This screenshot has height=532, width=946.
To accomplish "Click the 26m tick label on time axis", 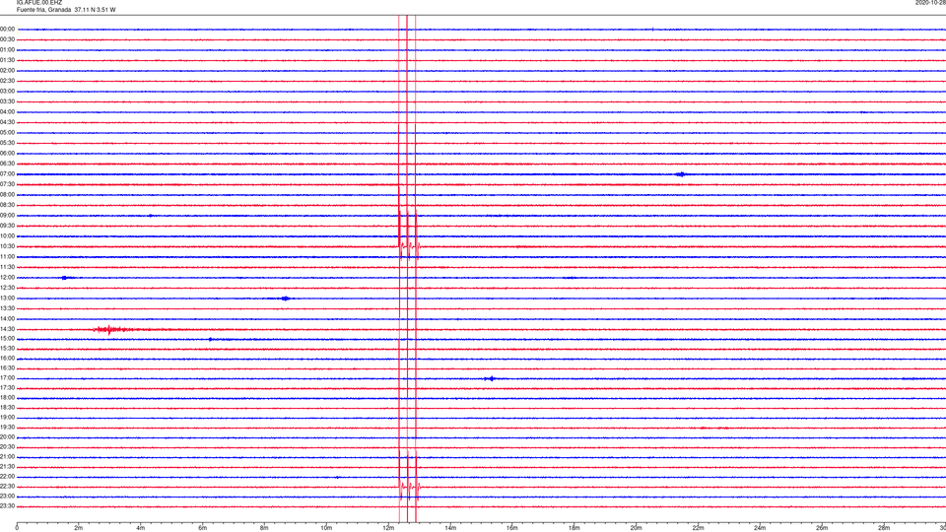I will pyautogui.click(x=822, y=528).
